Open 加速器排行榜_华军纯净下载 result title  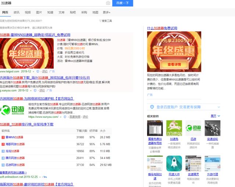[x=27, y=124]
